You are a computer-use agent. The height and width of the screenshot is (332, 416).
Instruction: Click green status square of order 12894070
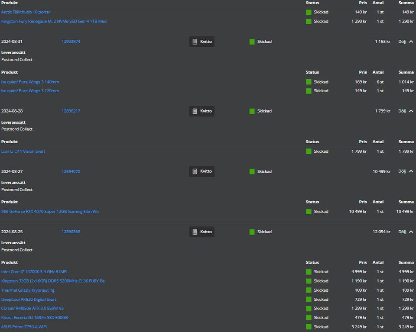[x=252, y=171]
